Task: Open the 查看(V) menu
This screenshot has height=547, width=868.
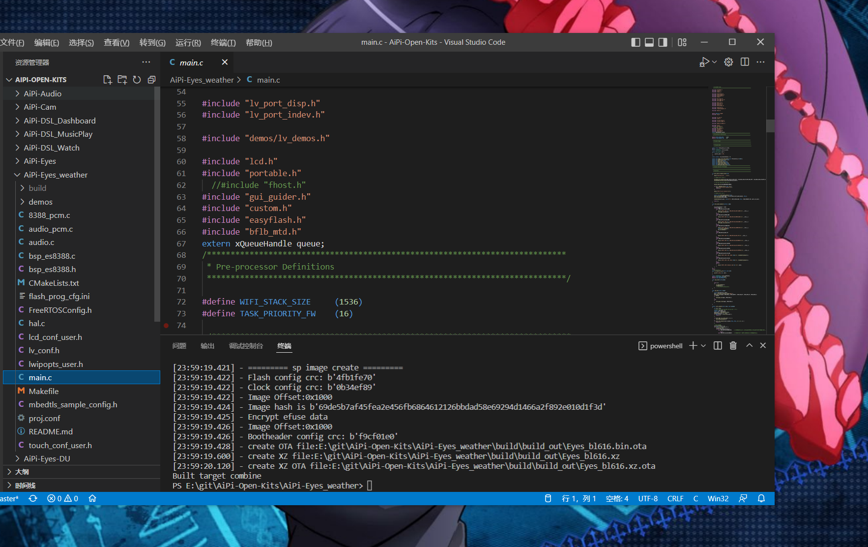Action: tap(116, 43)
